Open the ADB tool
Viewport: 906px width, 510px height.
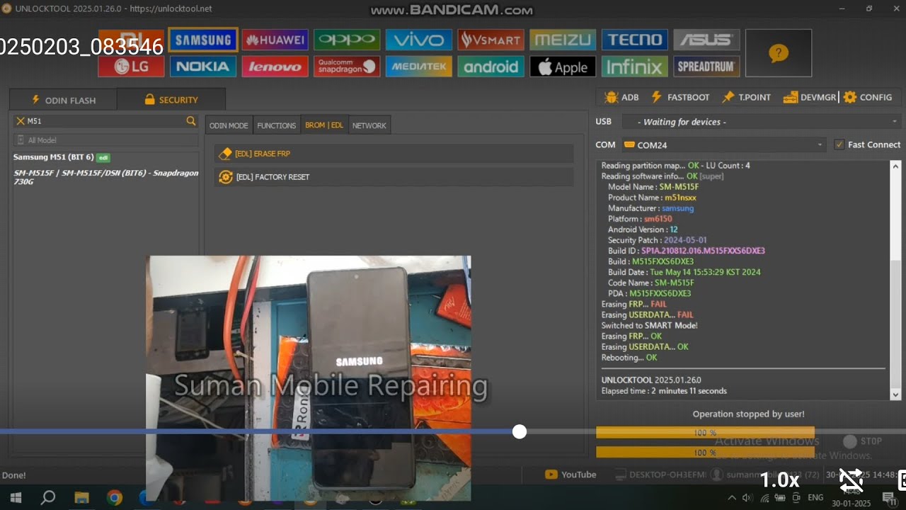[621, 97]
